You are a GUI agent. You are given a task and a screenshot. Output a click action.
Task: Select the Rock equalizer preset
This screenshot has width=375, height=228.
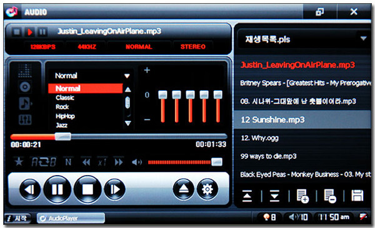pos(62,107)
